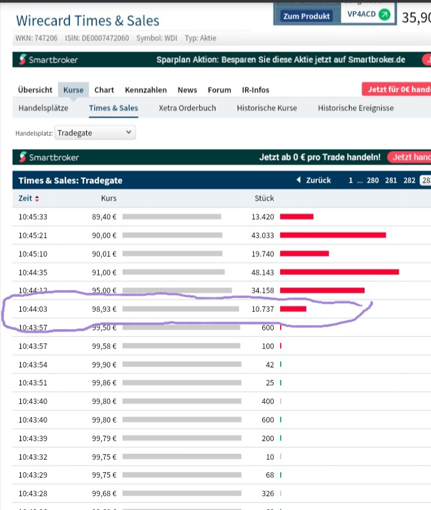Viewport: 431px width, 510px height.
Task: Open the Handelsplatz Tradegate dropdown
Action: 95,133
